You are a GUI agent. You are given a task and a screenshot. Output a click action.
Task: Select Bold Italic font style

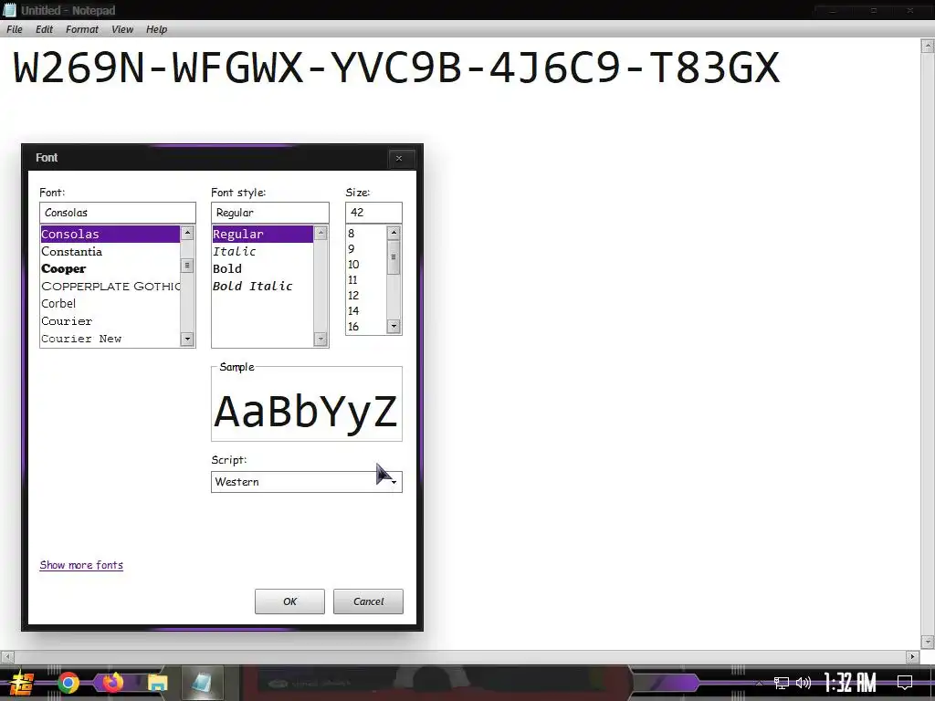[x=262, y=286]
